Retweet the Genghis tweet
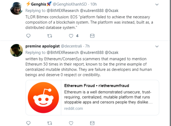 pos(50,36)
